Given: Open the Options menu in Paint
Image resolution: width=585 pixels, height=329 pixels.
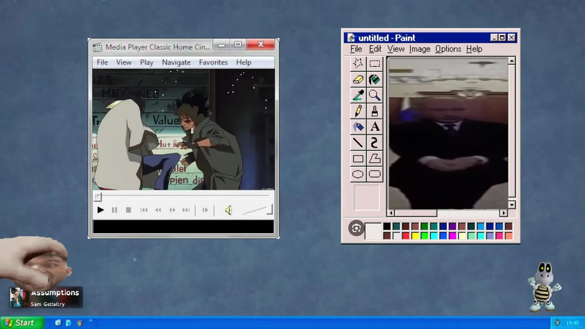Looking at the screenshot, I should [x=448, y=49].
